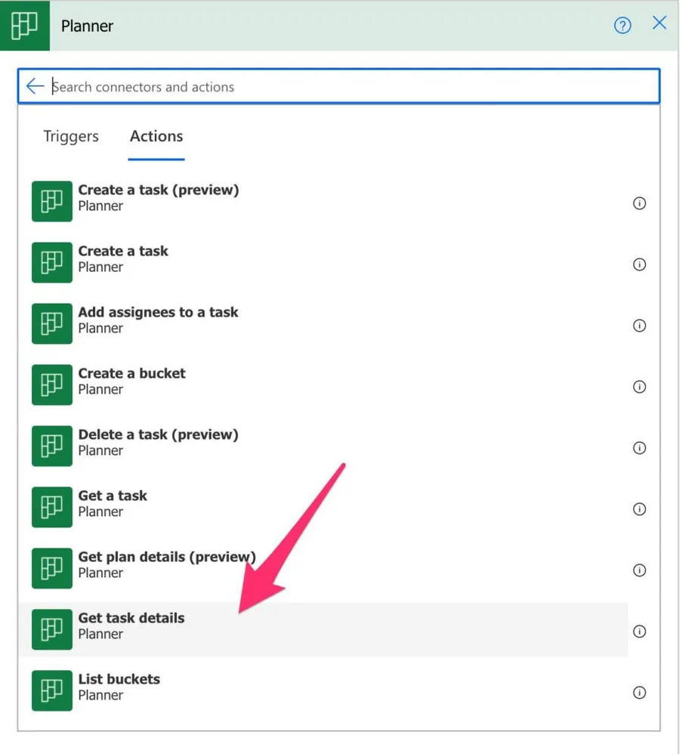Viewport: 680px width, 754px height.
Task: Show info for Get a task
Action: [639, 509]
